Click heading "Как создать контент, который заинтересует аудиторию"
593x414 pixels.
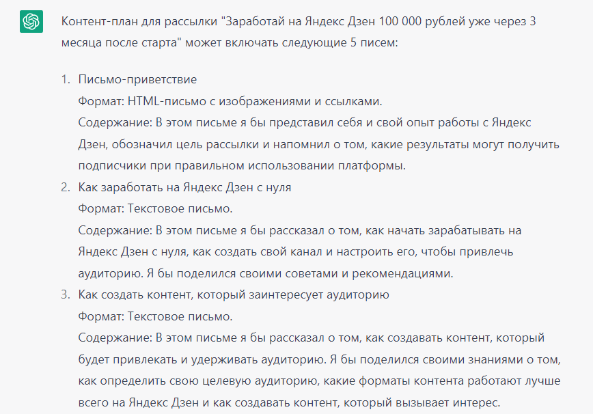pos(234,295)
